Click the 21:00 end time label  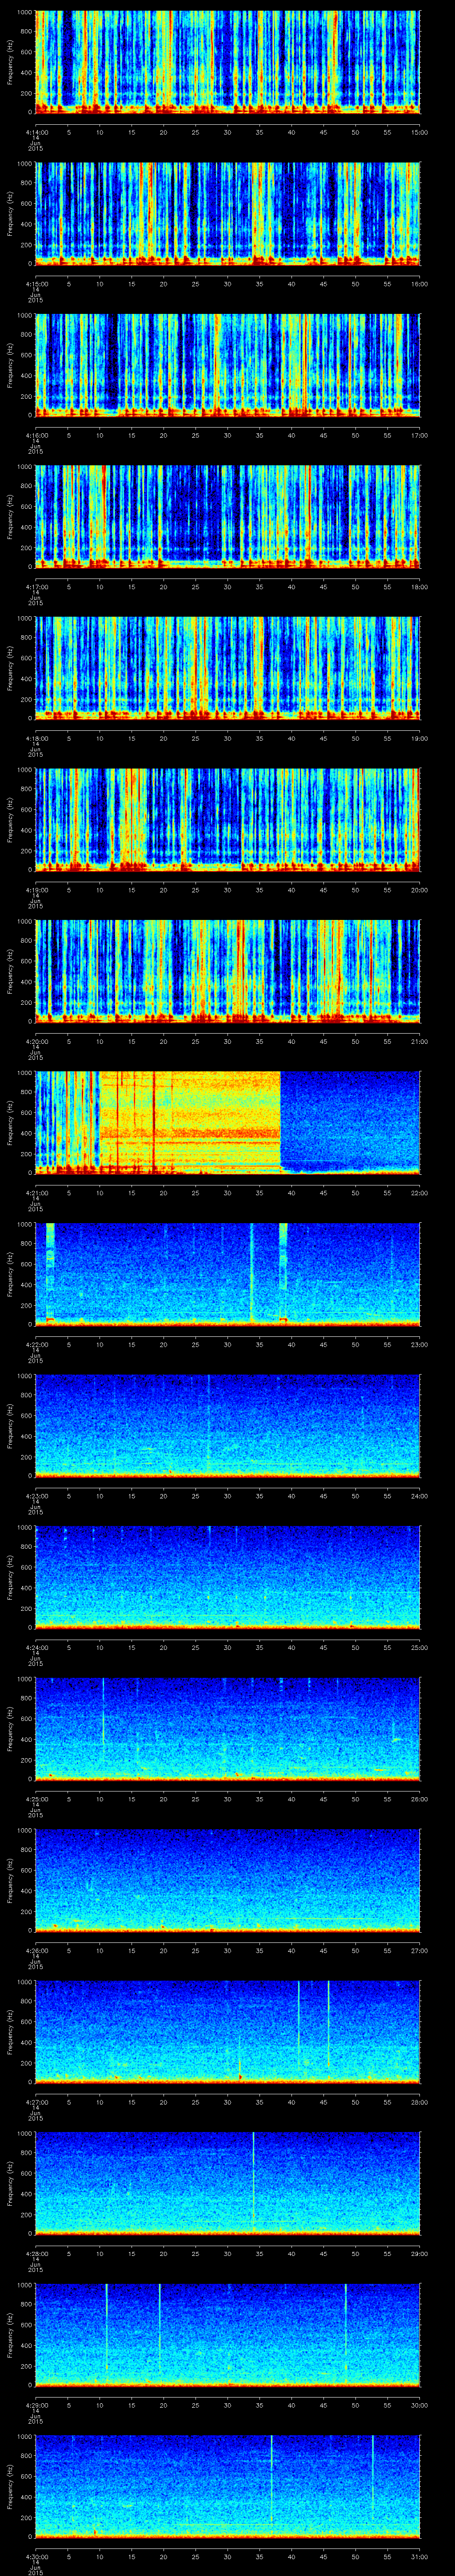click(x=420, y=1041)
